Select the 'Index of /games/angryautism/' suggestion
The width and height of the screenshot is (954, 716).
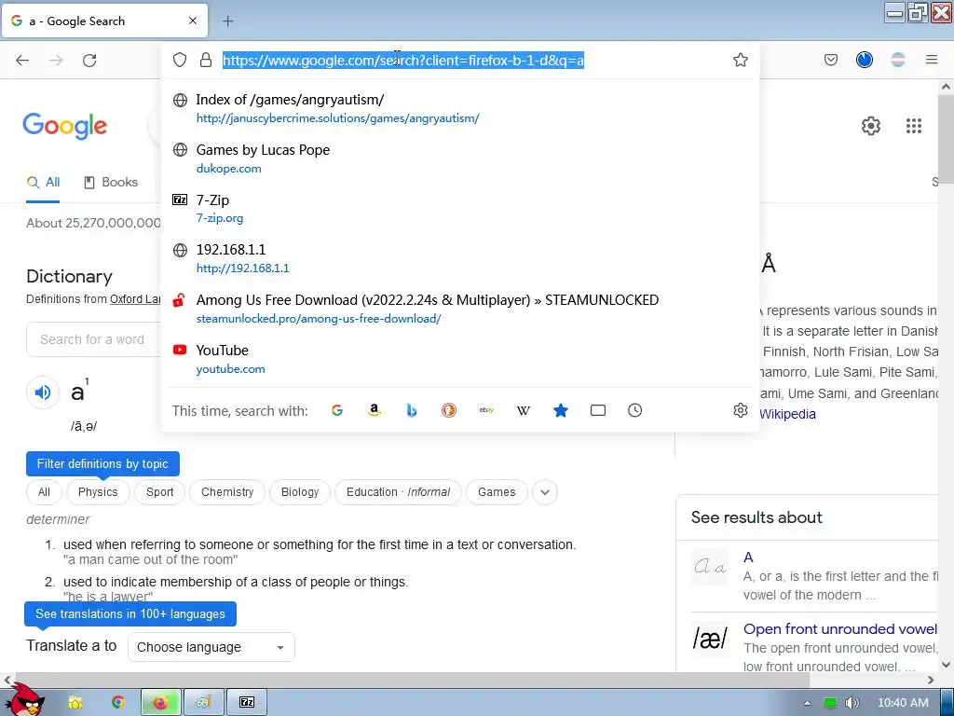(x=460, y=108)
